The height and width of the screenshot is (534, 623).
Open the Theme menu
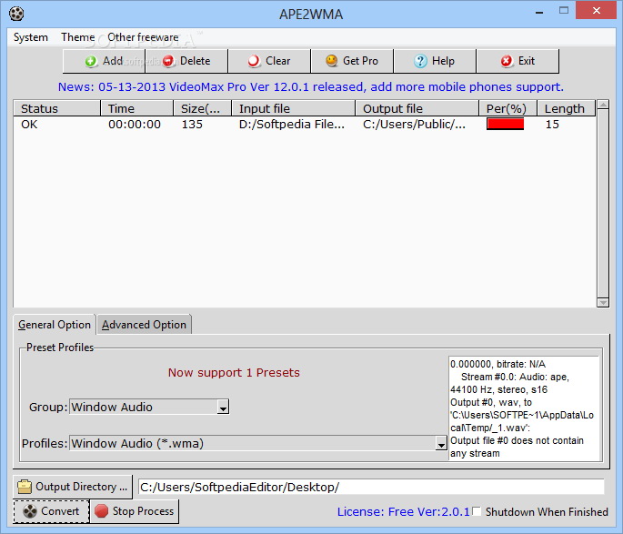pos(77,37)
